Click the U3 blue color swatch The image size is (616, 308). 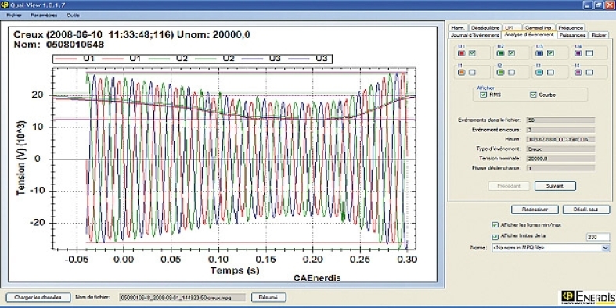click(539, 53)
